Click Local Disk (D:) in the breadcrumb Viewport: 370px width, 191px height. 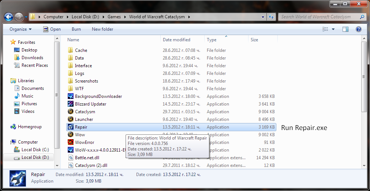(x=86, y=17)
